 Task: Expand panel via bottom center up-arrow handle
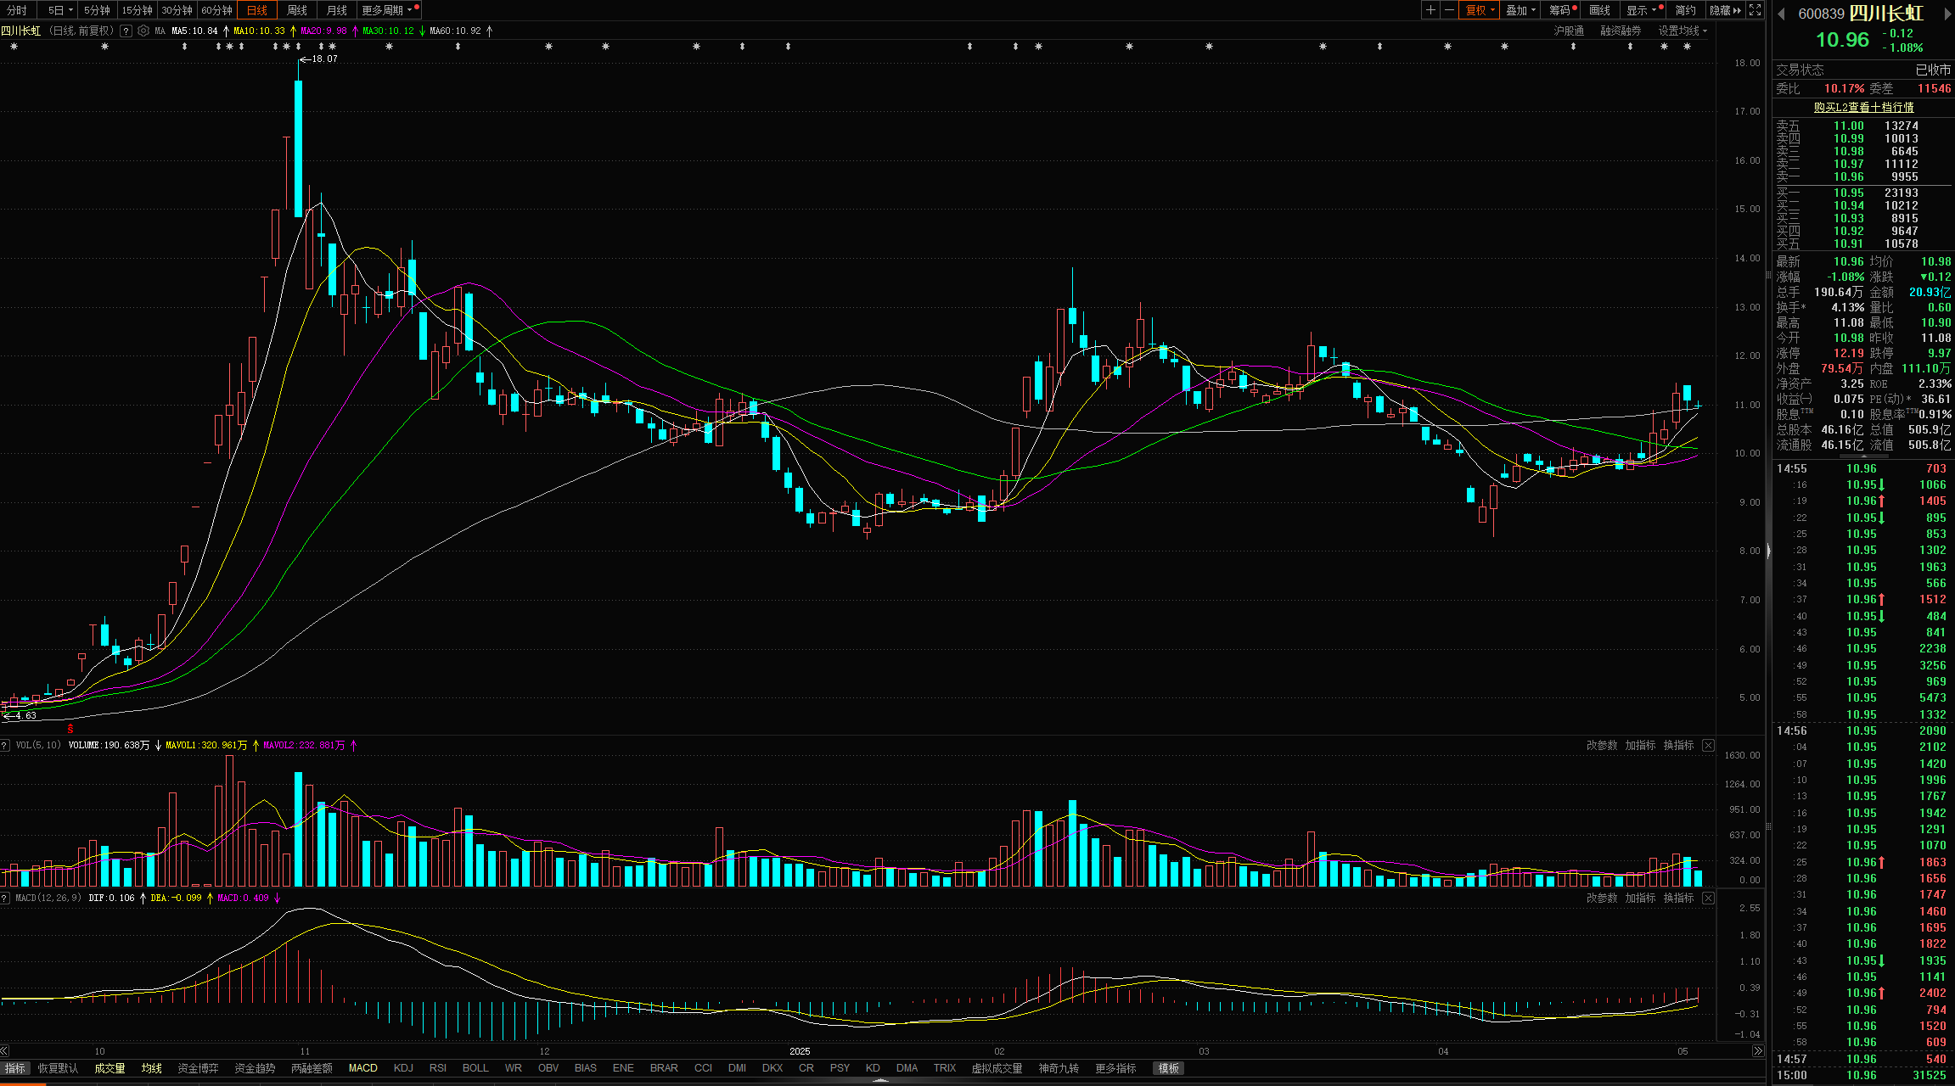pos(880,1081)
